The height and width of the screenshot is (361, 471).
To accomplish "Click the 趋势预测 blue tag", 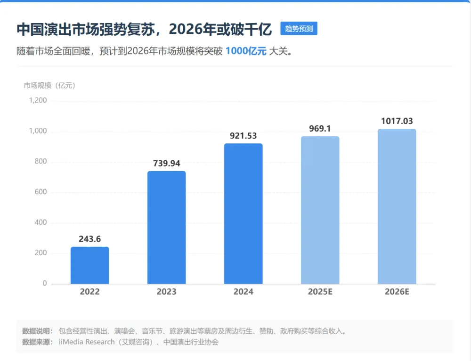I will (x=299, y=29).
